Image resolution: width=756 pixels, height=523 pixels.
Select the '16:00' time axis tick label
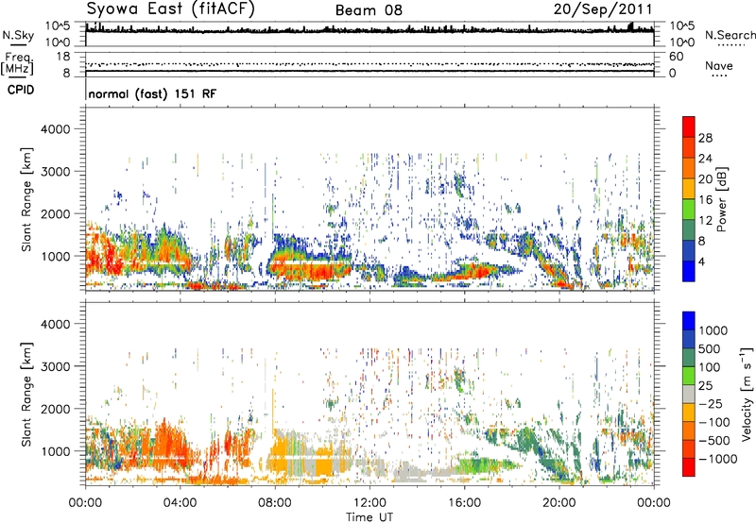(464, 503)
